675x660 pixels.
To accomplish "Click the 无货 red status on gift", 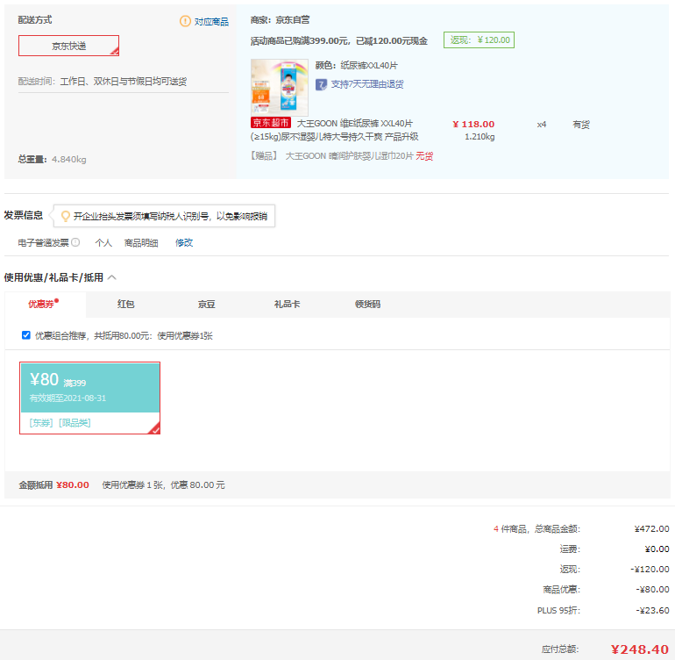I will pos(424,156).
